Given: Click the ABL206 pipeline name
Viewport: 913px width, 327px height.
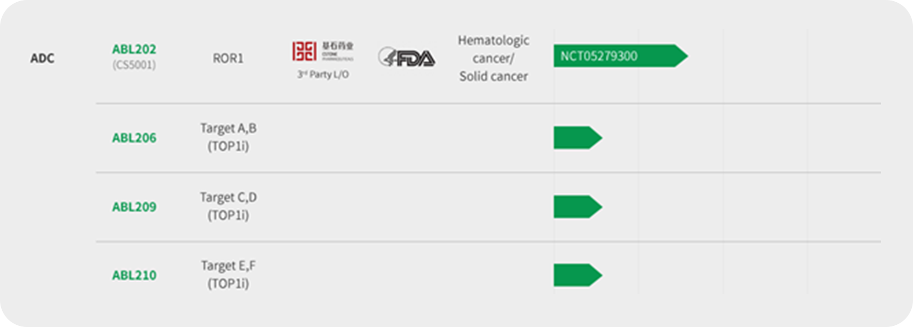Looking at the screenshot, I should (x=134, y=138).
